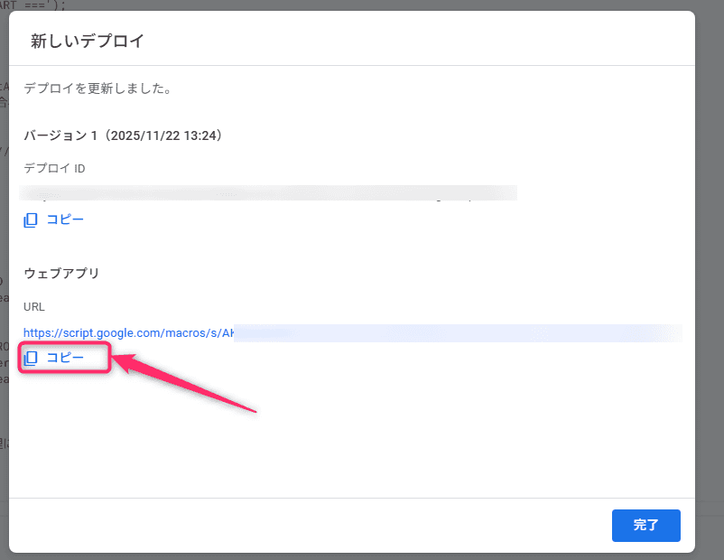Select the デプロイを更新しました message
The image size is (724, 560).
(97, 89)
